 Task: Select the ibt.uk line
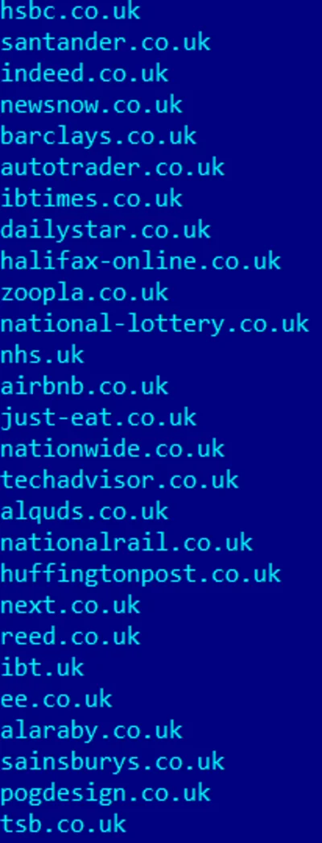click(x=42, y=667)
